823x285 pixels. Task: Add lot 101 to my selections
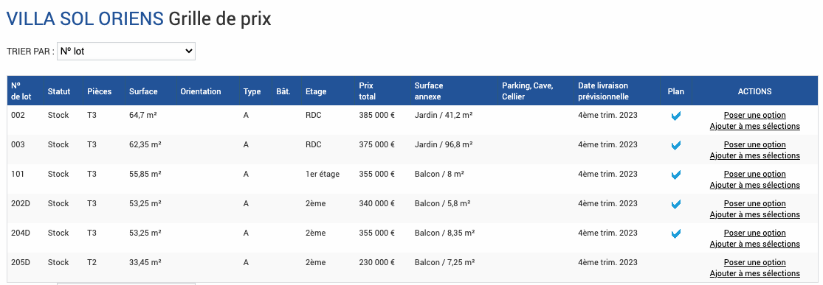tap(755, 185)
